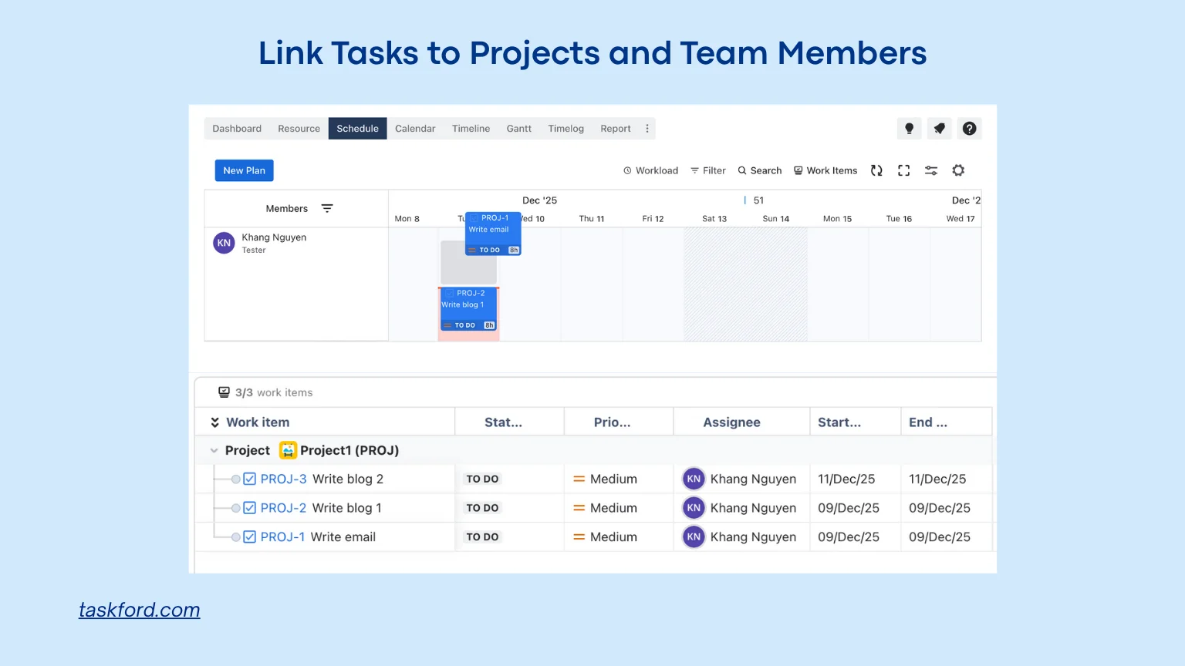Open the taskford.com link
Viewport: 1185px width, 666px height.
(140, 610)
